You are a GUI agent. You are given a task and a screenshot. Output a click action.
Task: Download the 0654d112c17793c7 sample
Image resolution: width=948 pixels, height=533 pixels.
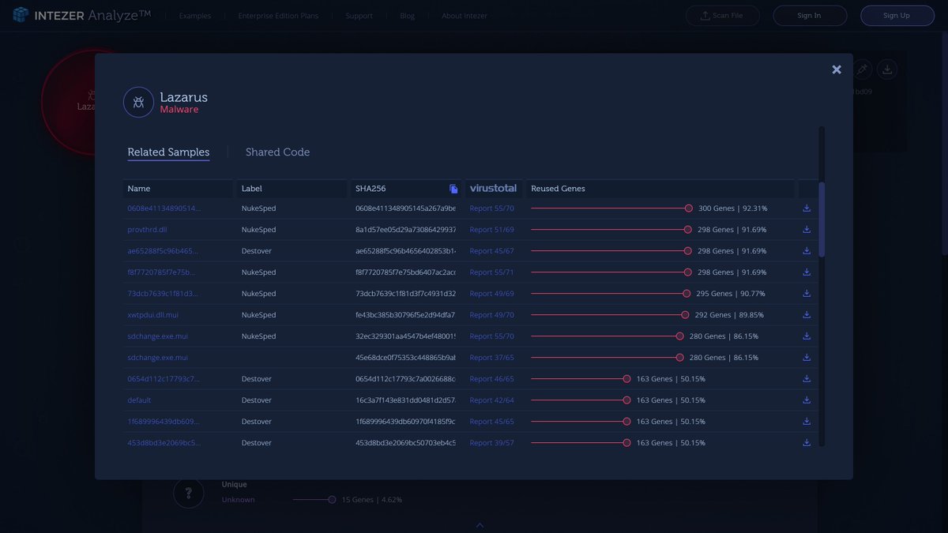pyautogui.click(x=807, y=379)
